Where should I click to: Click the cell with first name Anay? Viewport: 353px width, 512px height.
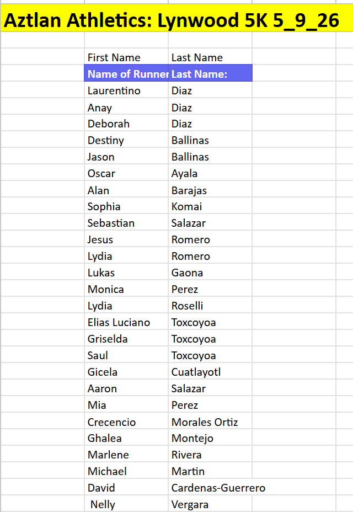click(x=126, y=106)
